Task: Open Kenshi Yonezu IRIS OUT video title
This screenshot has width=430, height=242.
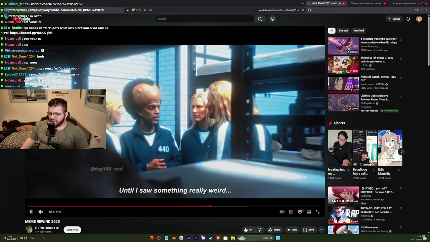Action: click(378, 79)
